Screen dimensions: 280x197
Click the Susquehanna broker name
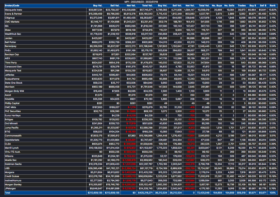(x=12, y=79)
